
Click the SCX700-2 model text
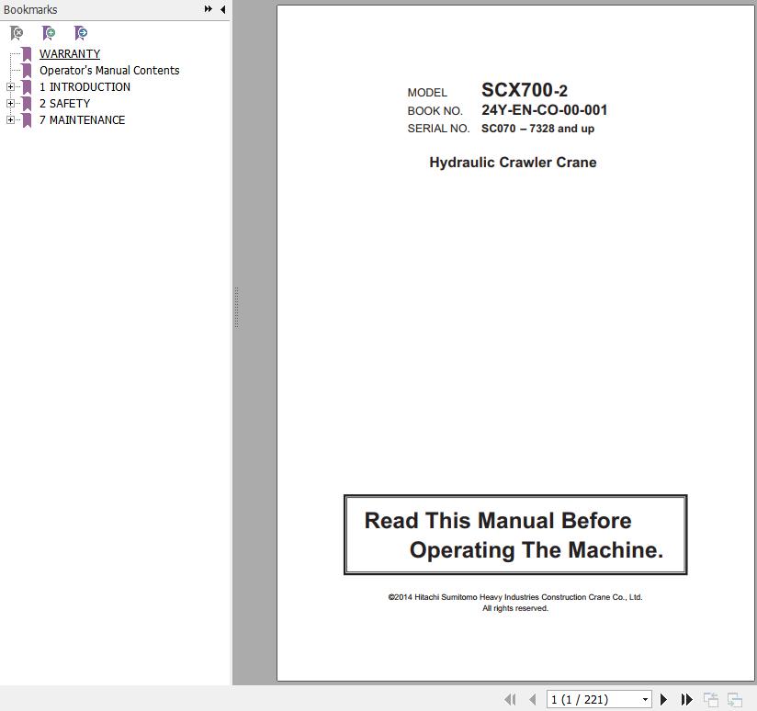pyautogui.click(x=525, y=90)
